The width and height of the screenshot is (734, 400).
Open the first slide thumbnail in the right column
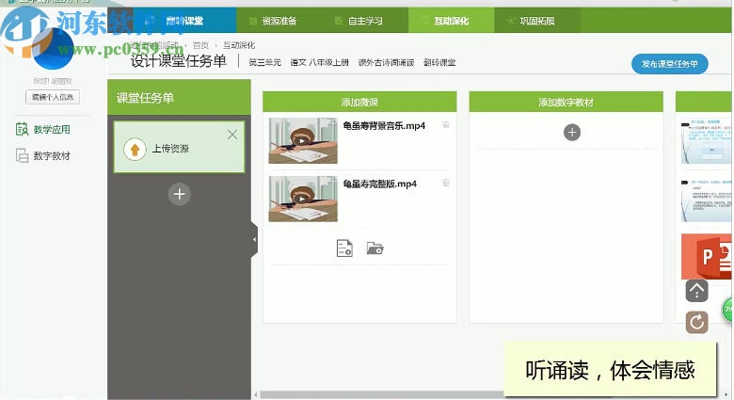click(707, 141)
